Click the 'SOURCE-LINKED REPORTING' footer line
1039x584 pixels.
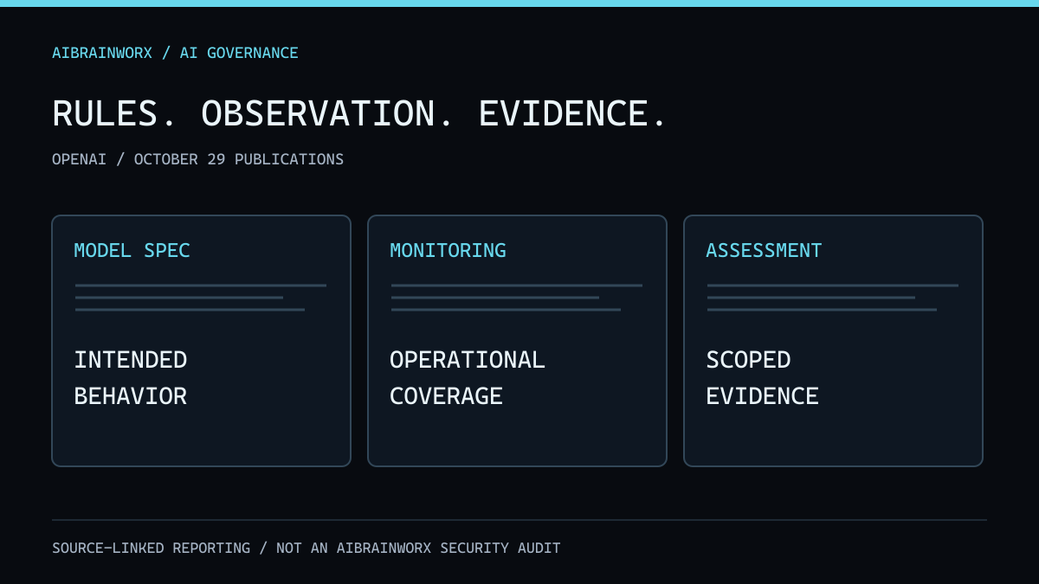click(307, 549)
